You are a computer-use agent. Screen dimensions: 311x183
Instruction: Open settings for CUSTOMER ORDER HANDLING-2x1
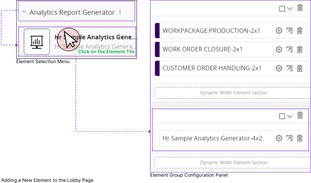[x=279, y=68]
